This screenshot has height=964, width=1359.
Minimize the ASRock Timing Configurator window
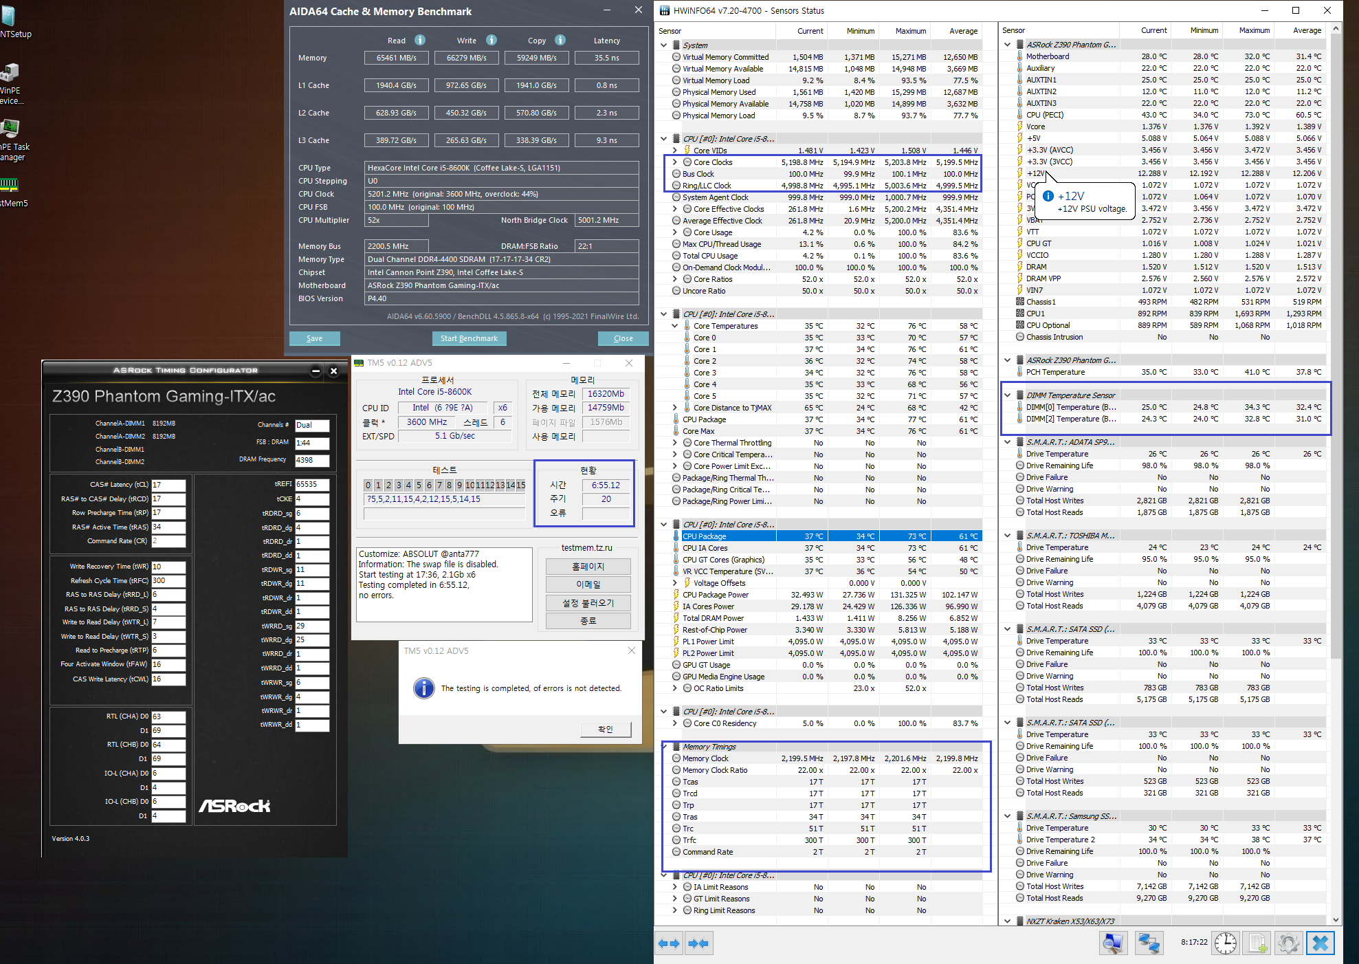(316, 371)
